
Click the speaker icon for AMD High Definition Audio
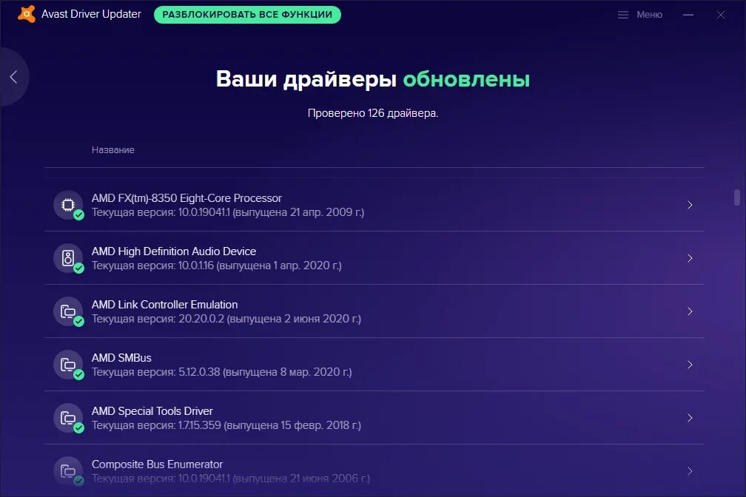tap(68, 258)
